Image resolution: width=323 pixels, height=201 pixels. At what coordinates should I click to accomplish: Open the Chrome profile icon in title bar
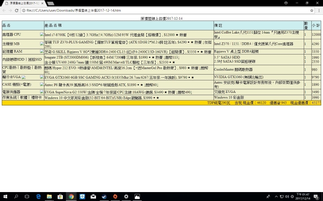[286, 3]
